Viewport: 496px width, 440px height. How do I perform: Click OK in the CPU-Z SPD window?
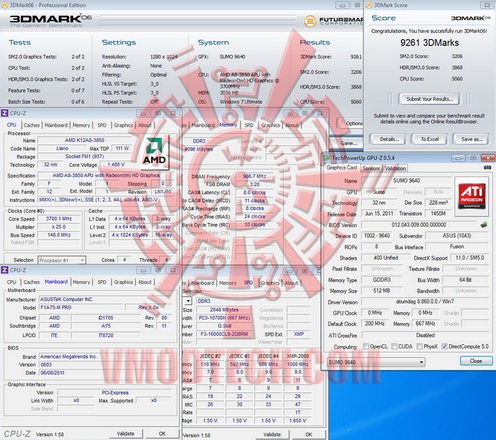(x=309, y=434)
